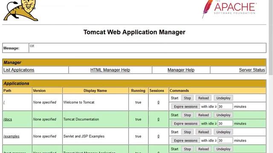Click the "Path" column header

(x=7, y=91)
